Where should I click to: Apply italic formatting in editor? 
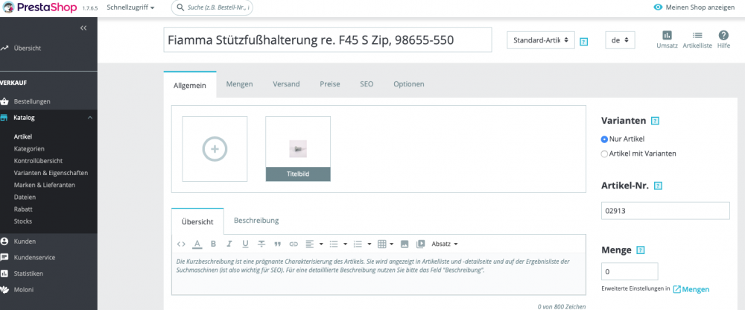pos(229,244)
